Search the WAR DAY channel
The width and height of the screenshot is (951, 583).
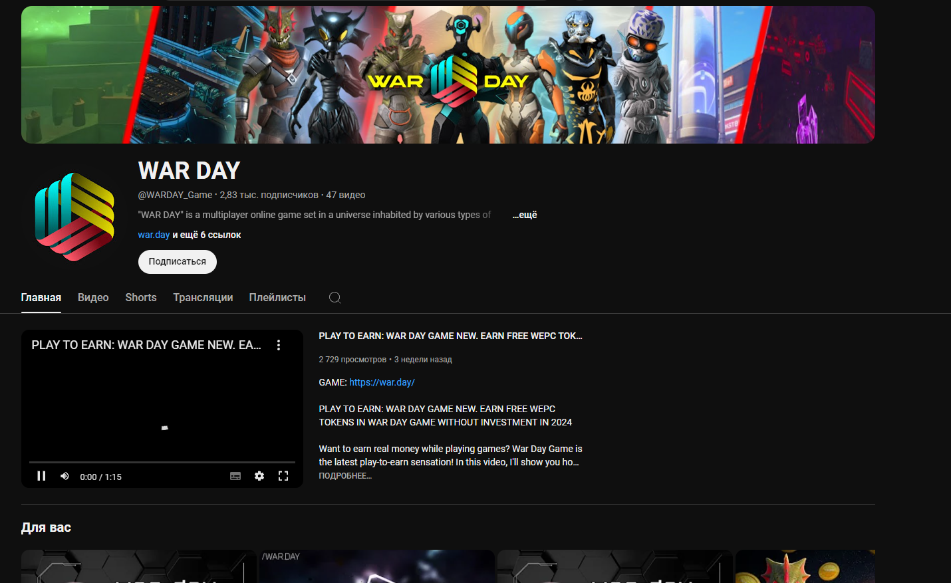335,298
